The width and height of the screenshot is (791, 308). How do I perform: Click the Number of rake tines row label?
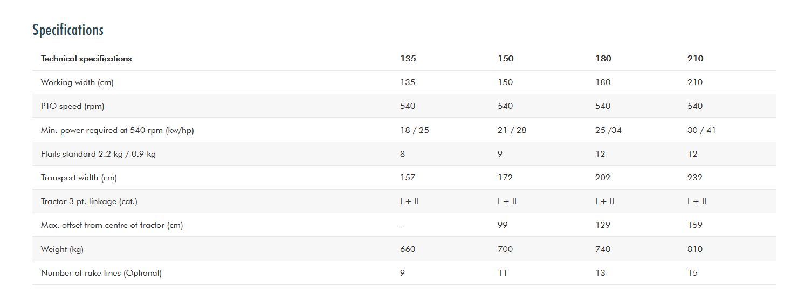point(101,273)
